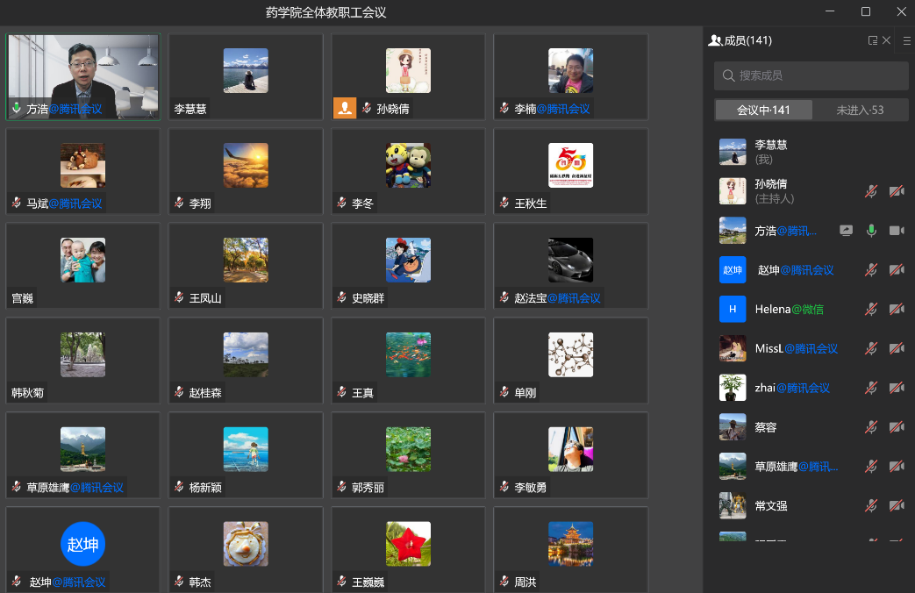Click 赵坤's disabled camera icon in list
Image resolution: width=915 pixels, height=593 pixels.
(x=897, y=270)
